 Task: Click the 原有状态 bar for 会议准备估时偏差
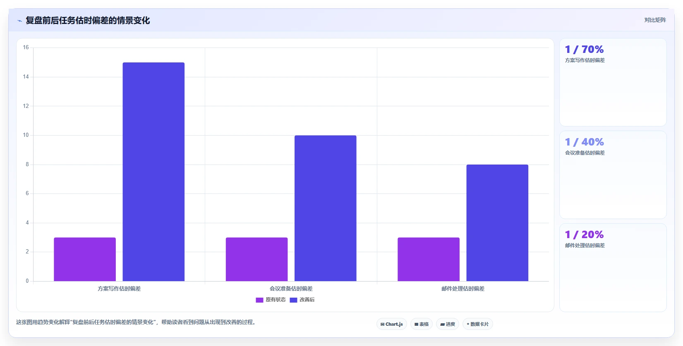[x=256, y=259]
